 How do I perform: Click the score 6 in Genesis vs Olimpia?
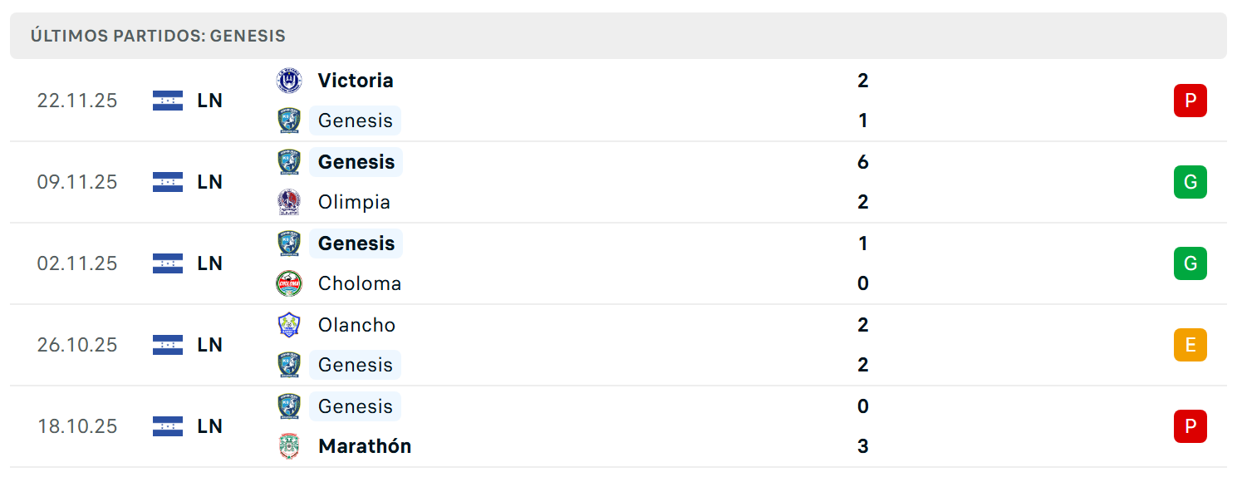[862, 162]
